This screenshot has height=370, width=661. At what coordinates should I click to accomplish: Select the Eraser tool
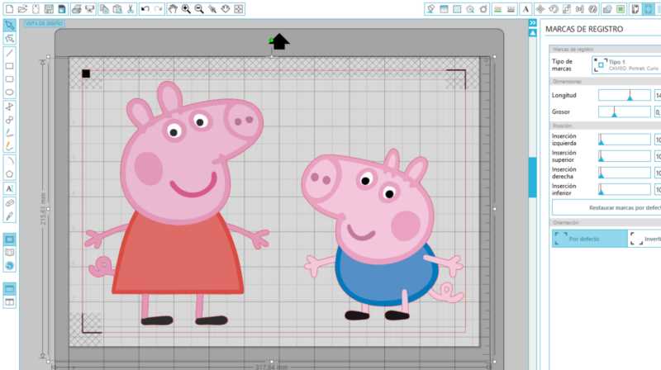point(9,202)
